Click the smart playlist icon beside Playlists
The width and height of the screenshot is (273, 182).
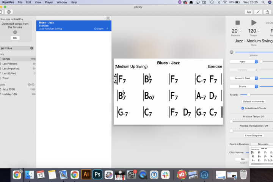click(x=29, y=85)
